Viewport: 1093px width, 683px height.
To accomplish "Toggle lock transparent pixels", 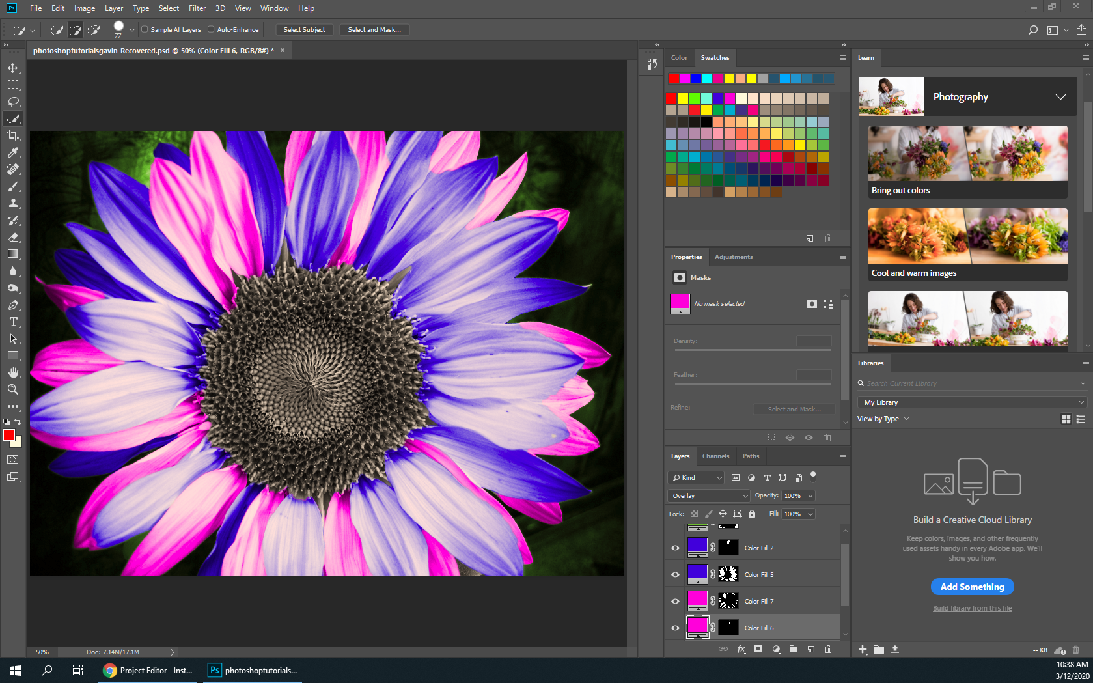I will (695, 514).
